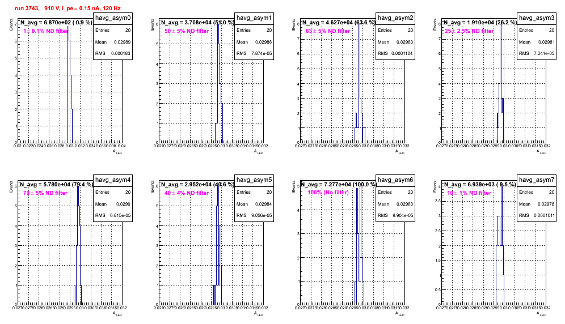Viewport: 565px width, 324px height.
Task: Click the '40± 4% ND filter' label
Action: pos(187,193)
